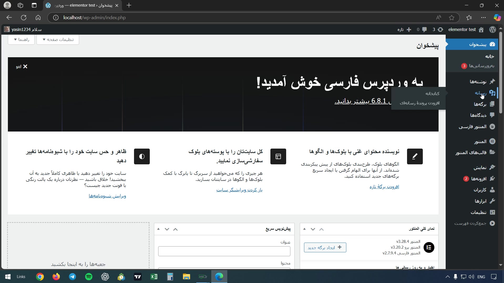Toggle the quick draft widget collapse triangle
504x283 pixels.
[158, 229]
